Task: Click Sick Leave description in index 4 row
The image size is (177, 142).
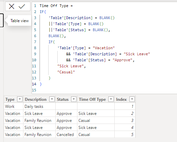Action: [x=39, y=128]
